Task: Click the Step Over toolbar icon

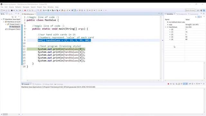Action: 30,10
